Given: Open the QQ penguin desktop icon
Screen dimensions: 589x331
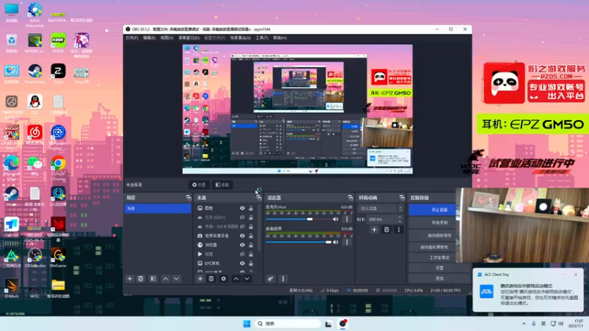Looking at the screenshot, I should coord(35,104).
